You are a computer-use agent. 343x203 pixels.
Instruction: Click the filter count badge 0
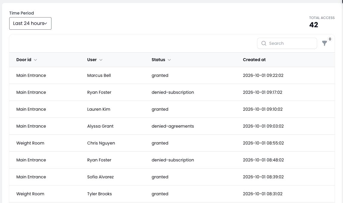click(330, 39)
